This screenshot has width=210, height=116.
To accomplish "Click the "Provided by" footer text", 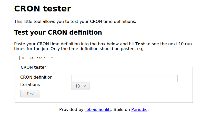I will [x=71, y=109].
